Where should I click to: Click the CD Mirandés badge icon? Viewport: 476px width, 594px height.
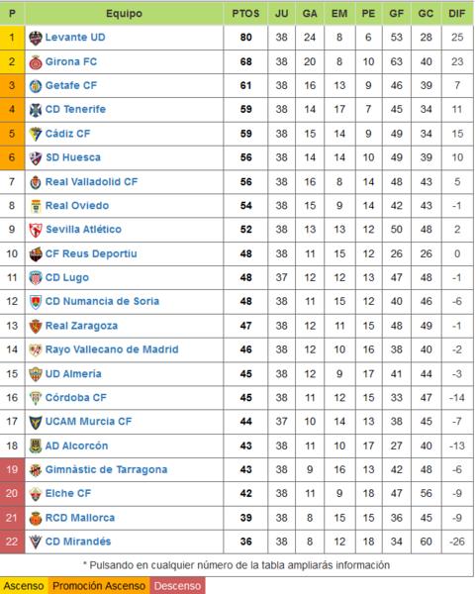coord(36,543)
